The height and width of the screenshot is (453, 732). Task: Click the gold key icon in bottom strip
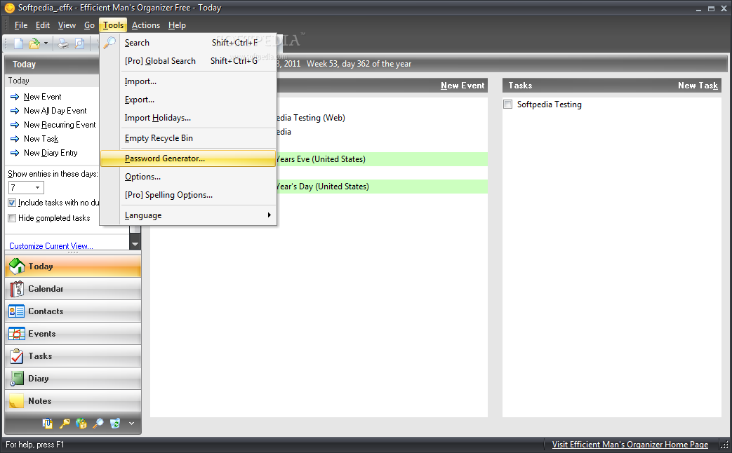(65, 423)
